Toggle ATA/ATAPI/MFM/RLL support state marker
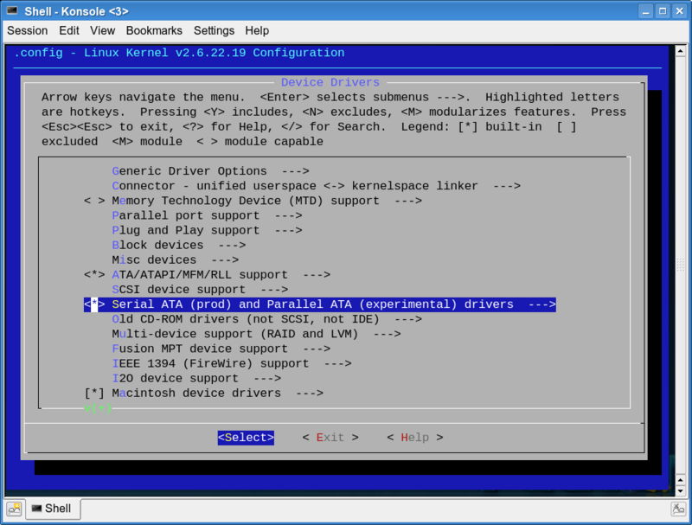The width and height of the screenshot is (692, 525). 94,275
